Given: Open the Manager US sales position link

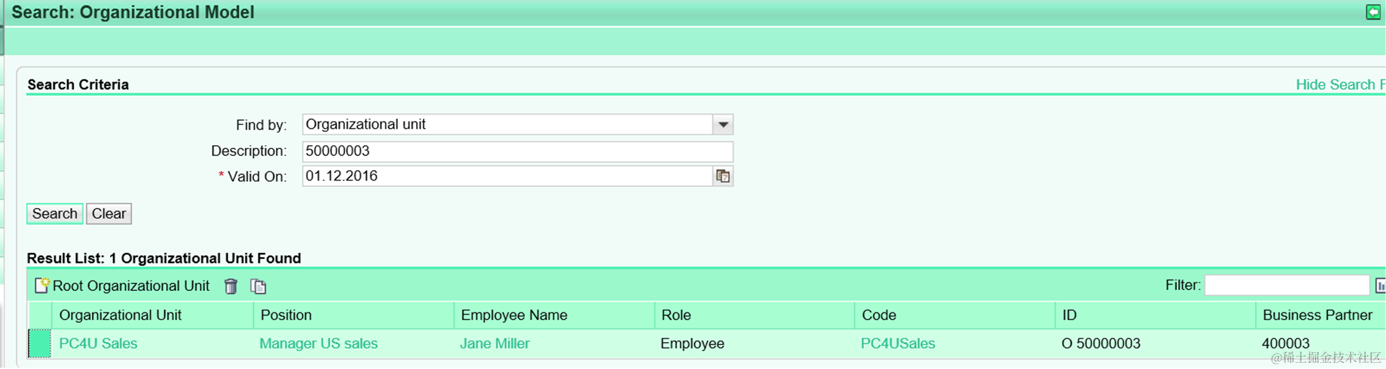Looking at the screenshot, I should point(318,343).
